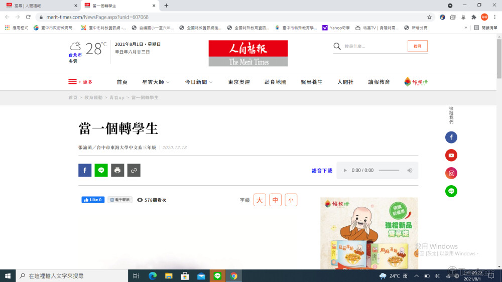Click the print article icon
Viewport: 502px width, 282px height.
pyautogui.click(x=117, y=171)
